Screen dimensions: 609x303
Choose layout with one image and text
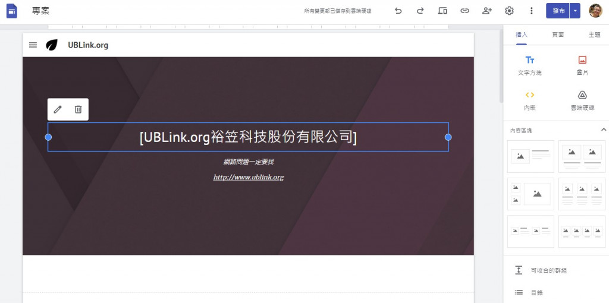click(x=530, y=156)
